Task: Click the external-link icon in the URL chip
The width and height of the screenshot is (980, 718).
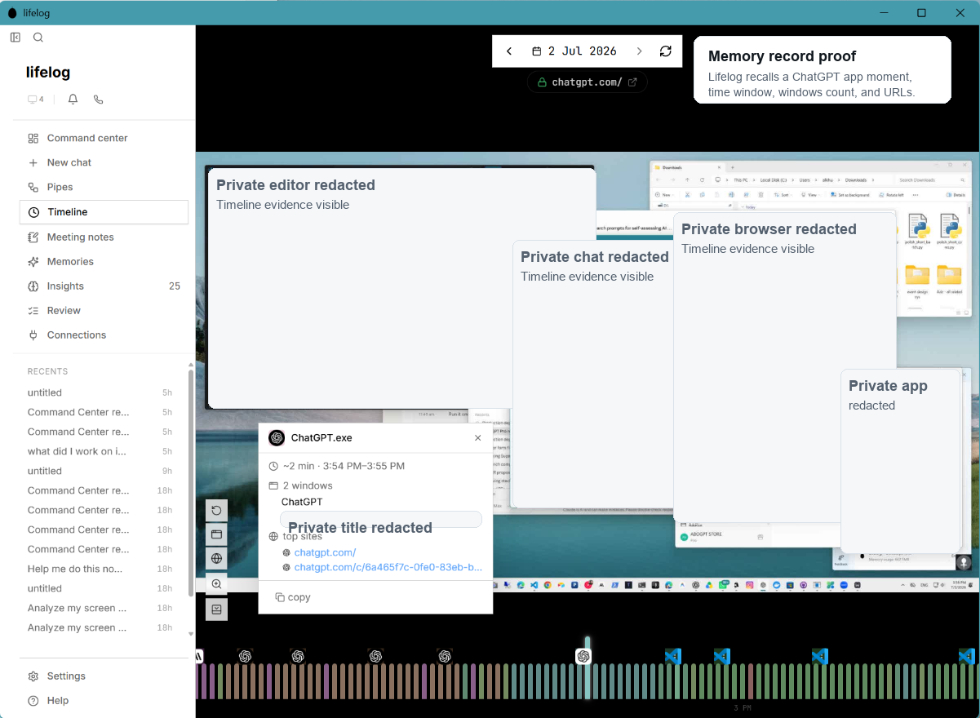Action: coord(632,82)
